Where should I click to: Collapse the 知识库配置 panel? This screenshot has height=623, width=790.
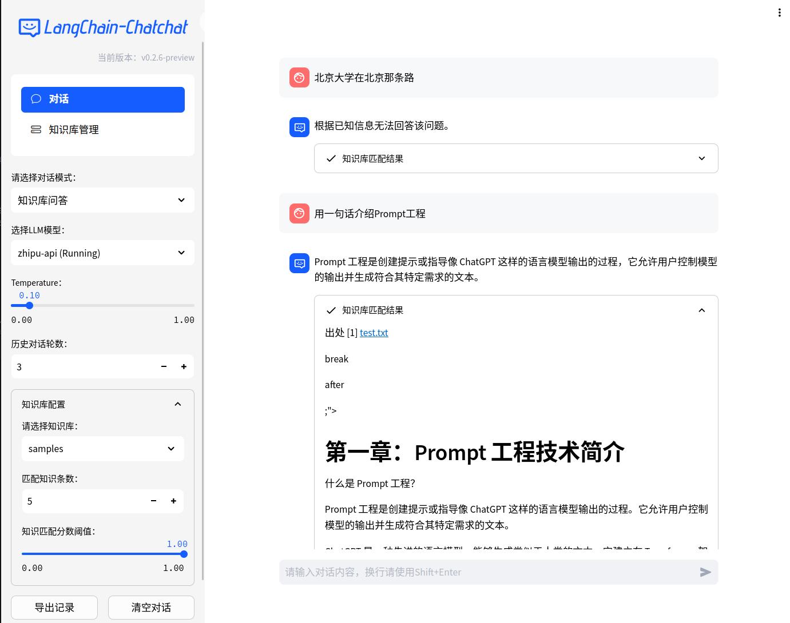[x=177, y=404]
